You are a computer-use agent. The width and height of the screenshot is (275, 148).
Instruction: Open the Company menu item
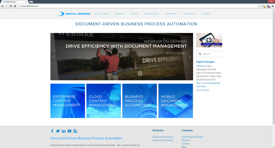(171, 14)
